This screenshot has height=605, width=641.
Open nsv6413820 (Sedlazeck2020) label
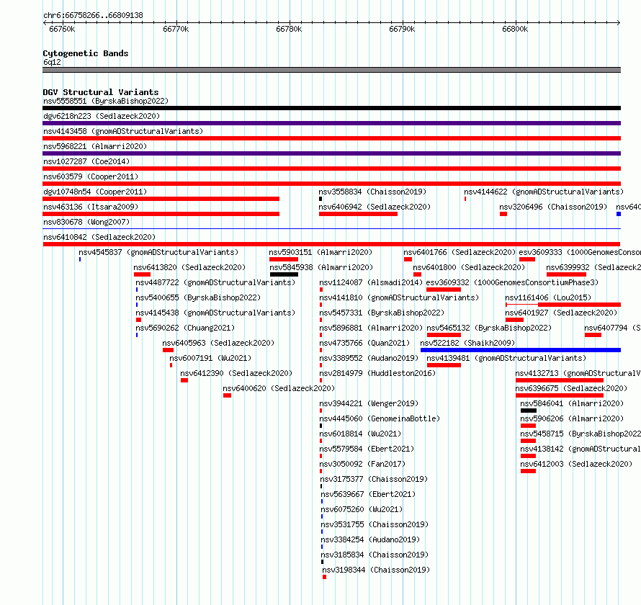(x=189, y=267)
